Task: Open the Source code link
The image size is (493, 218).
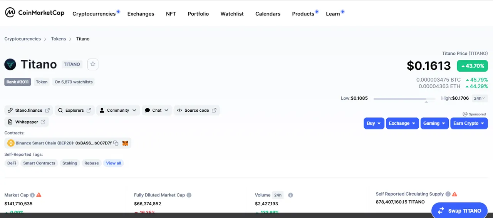Action: (x=197, y=110)
